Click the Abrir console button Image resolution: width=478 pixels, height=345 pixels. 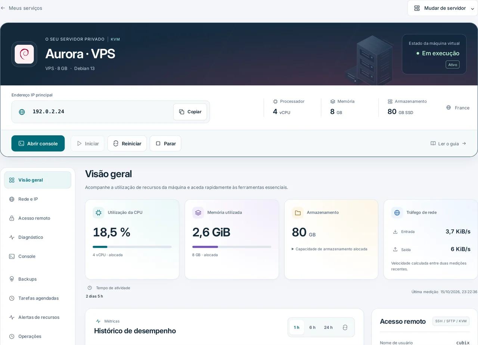[x=38, y=143]
